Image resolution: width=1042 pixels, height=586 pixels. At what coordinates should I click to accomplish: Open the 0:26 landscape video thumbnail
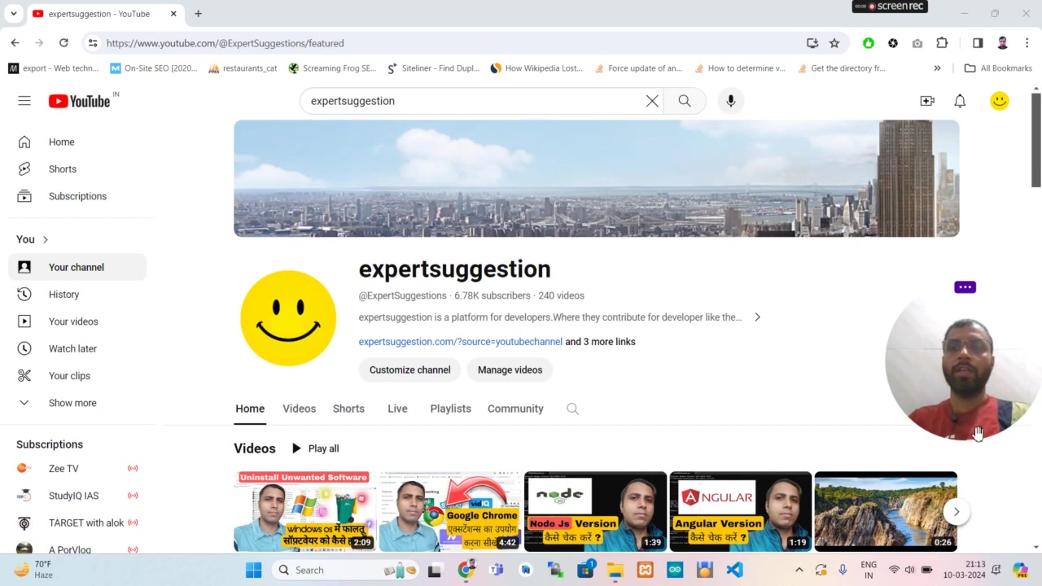tap(886, 512)
